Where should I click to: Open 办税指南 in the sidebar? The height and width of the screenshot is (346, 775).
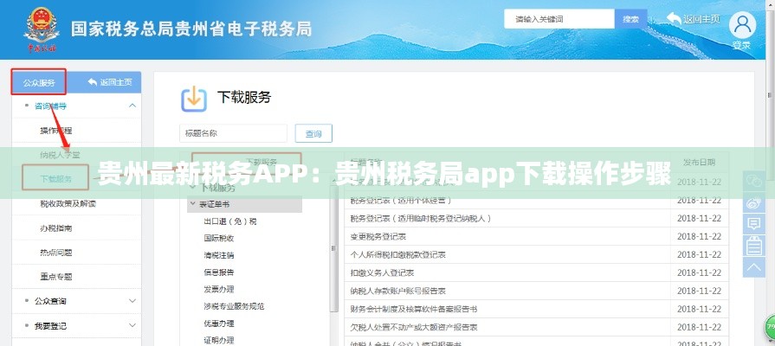pos(55,228)
